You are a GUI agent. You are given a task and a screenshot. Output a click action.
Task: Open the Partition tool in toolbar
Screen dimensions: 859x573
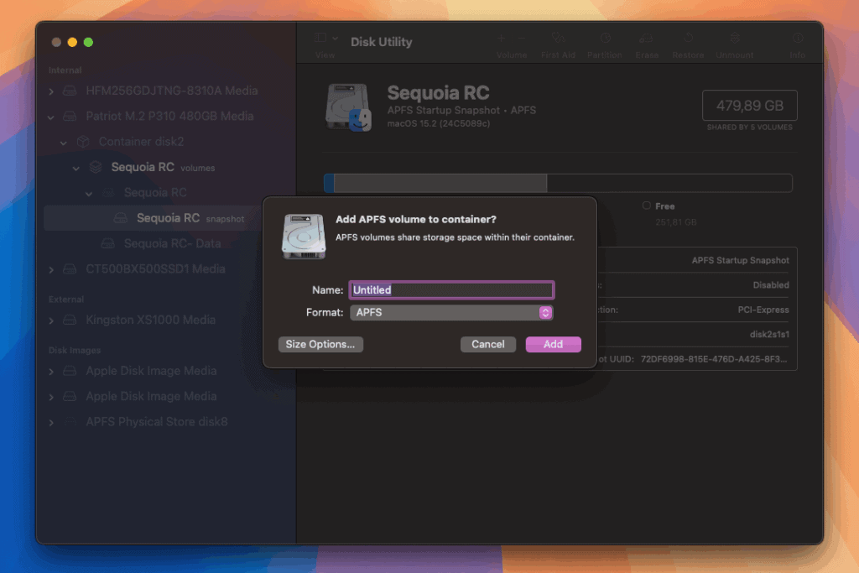[x=604, y=39]
